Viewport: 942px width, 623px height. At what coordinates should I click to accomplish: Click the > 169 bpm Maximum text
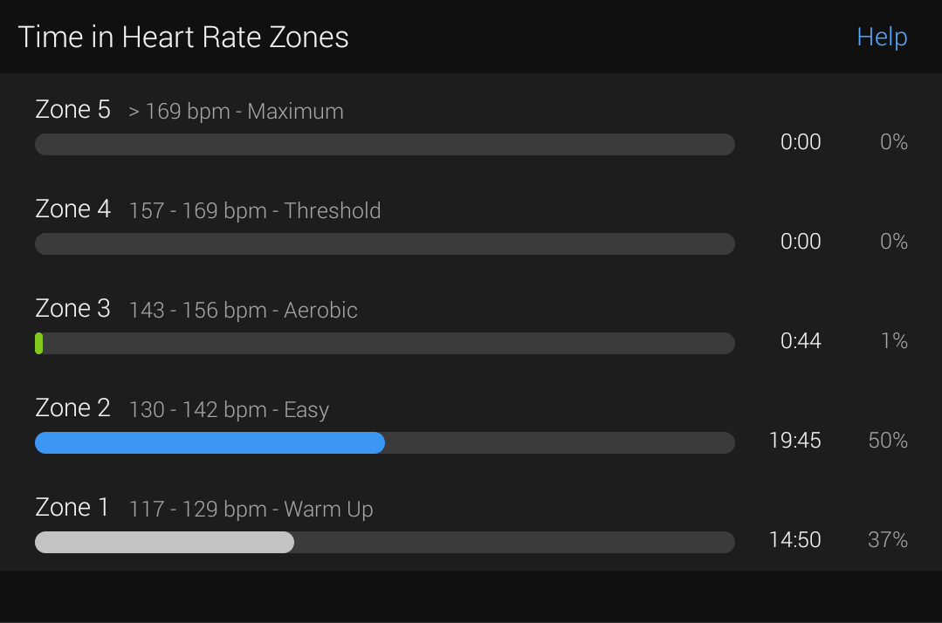pos(236,112)
